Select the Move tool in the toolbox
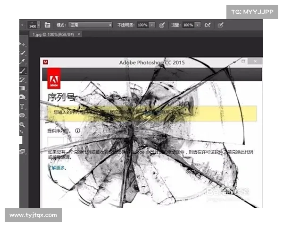 click(x=22, y=44)
